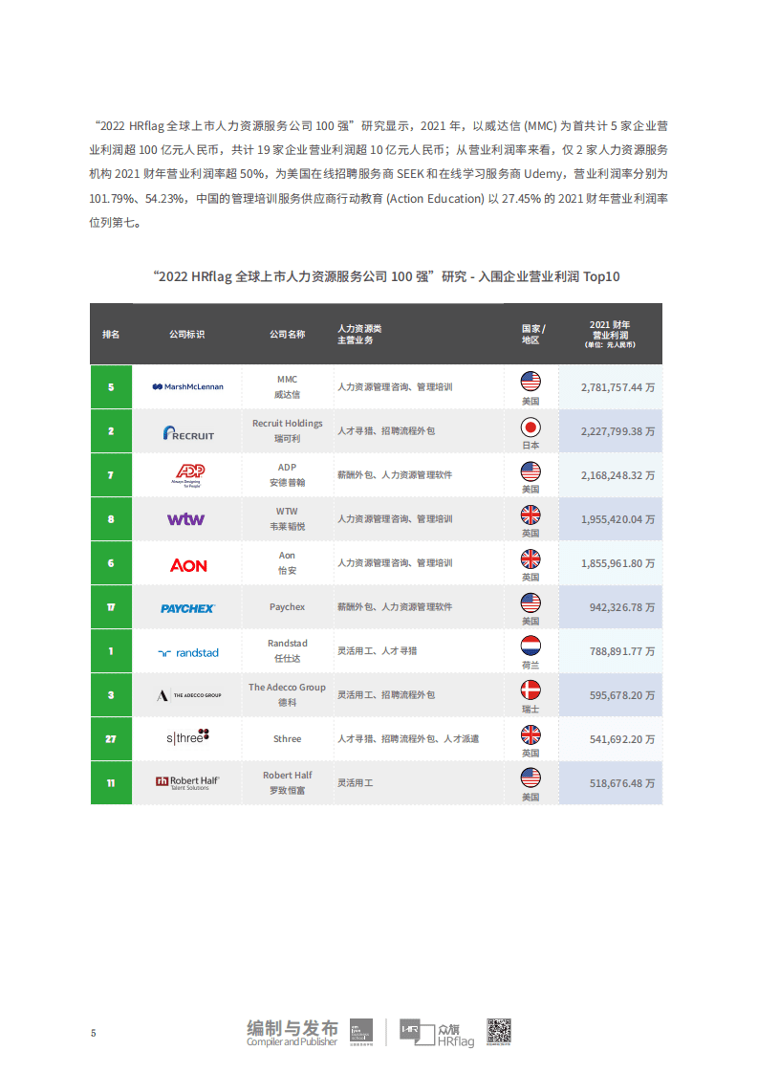The height and width of the screenshot is (1073, 758).
Task: Click the Aon 怡安 name cell
Action: 288,562
